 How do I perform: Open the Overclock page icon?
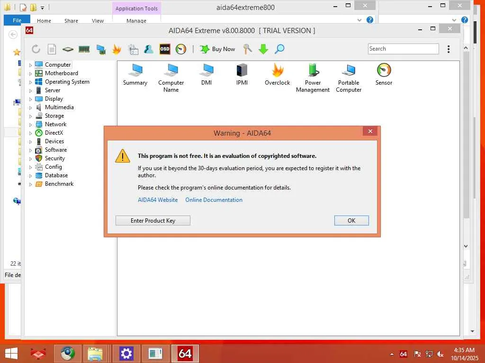(278, 74)
